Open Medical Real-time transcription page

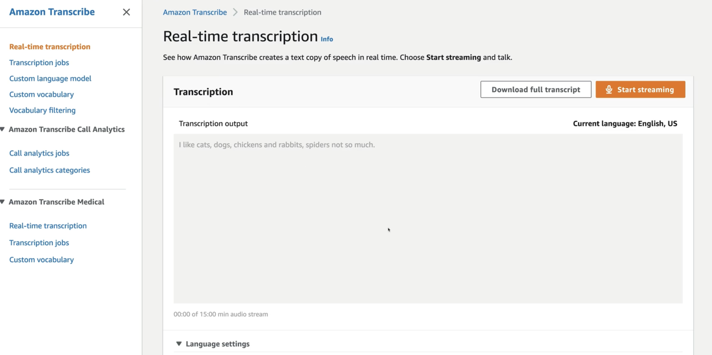tap(48, 226)
